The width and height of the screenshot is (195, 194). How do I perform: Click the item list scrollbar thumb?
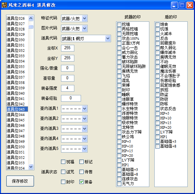pos(31,26)
